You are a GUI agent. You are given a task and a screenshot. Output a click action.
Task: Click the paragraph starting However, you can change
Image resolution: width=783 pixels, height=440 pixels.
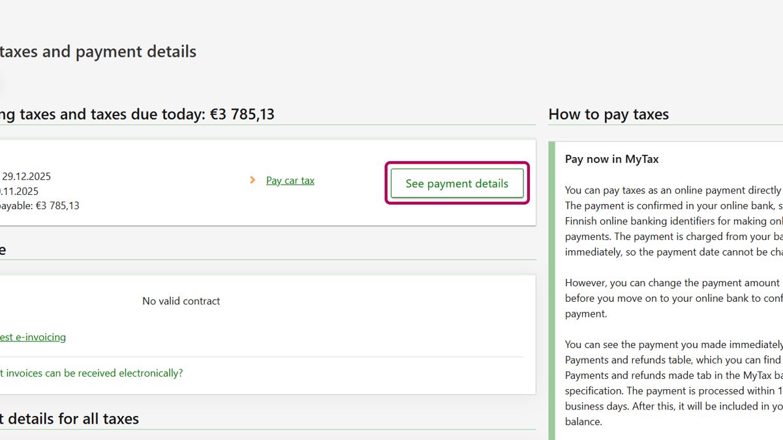pos(672,298)
